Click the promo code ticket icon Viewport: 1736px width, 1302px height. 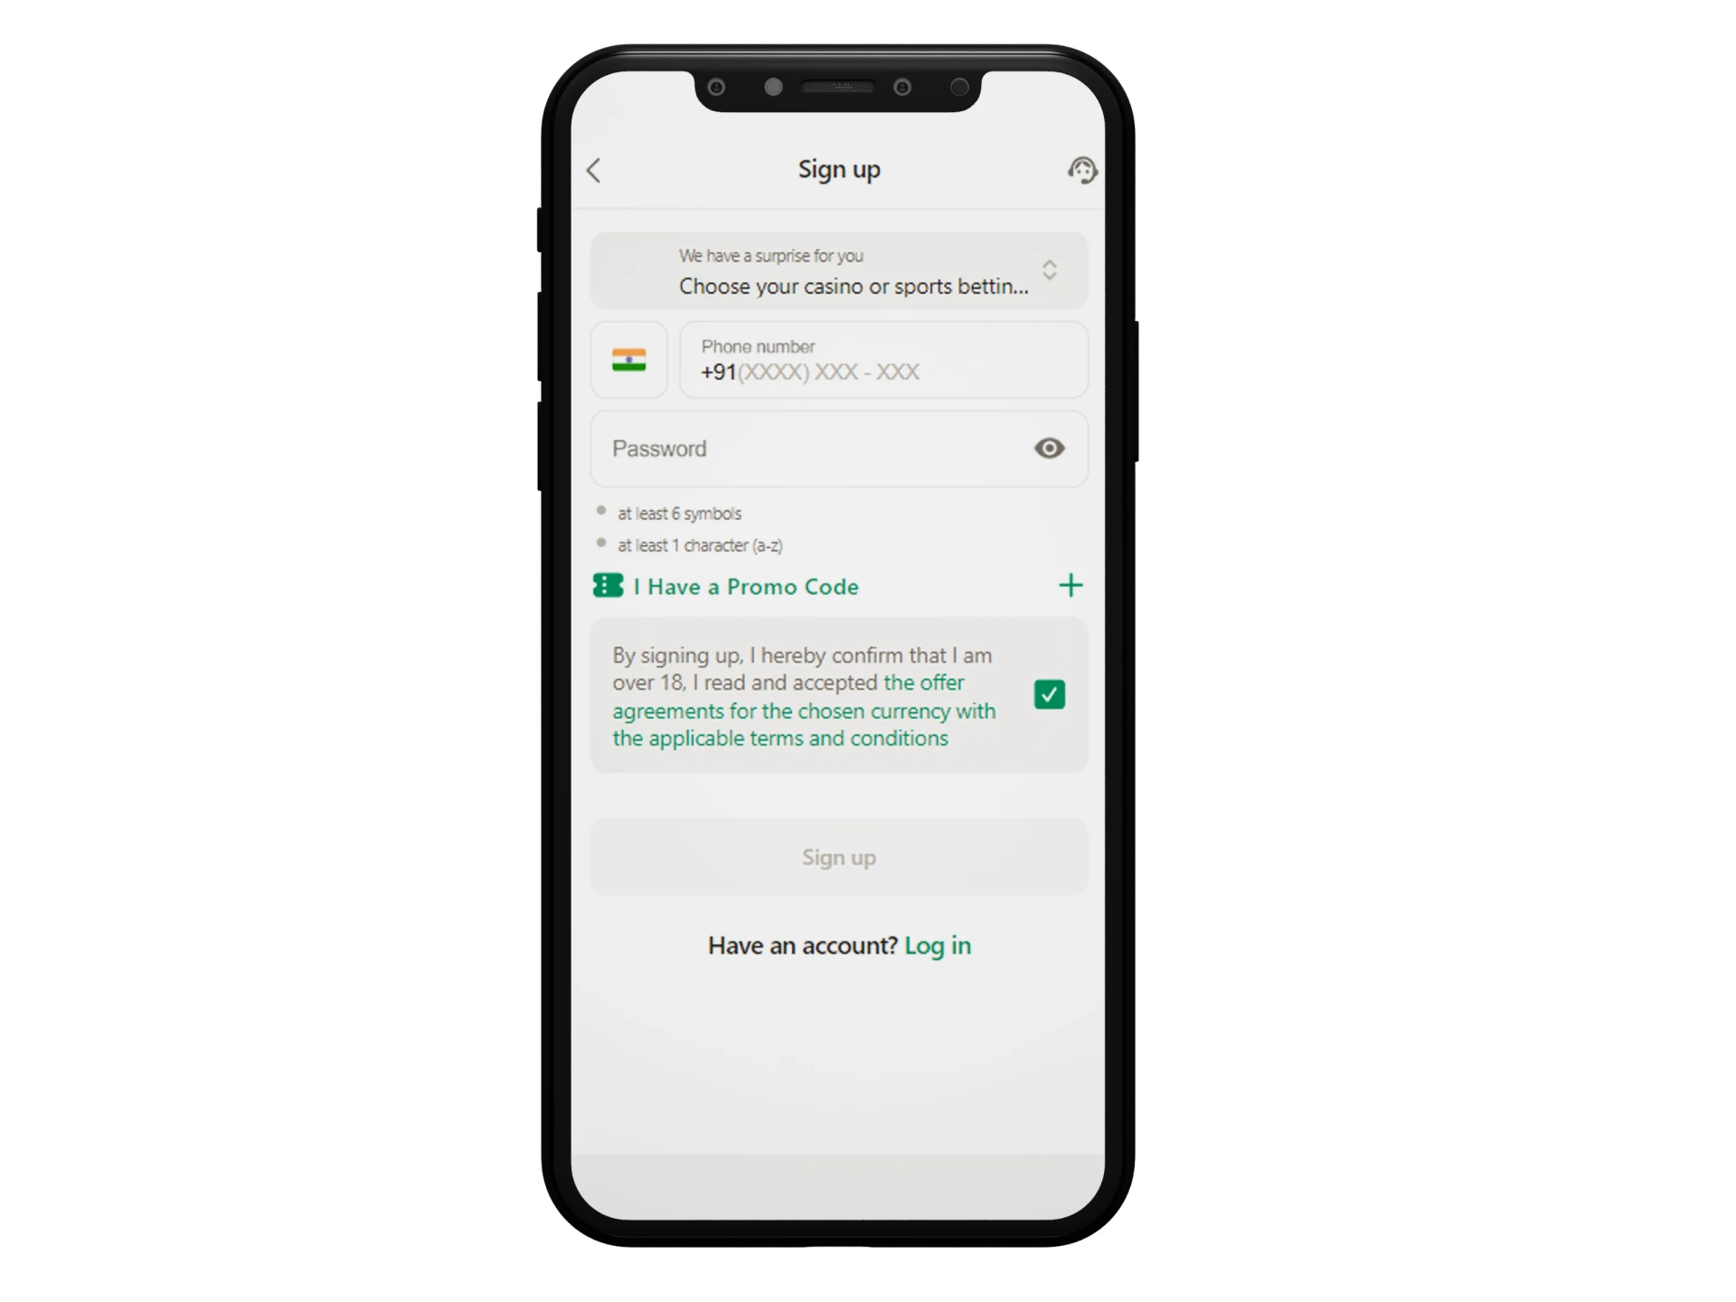pyautogui.click(x=607, y=585)
